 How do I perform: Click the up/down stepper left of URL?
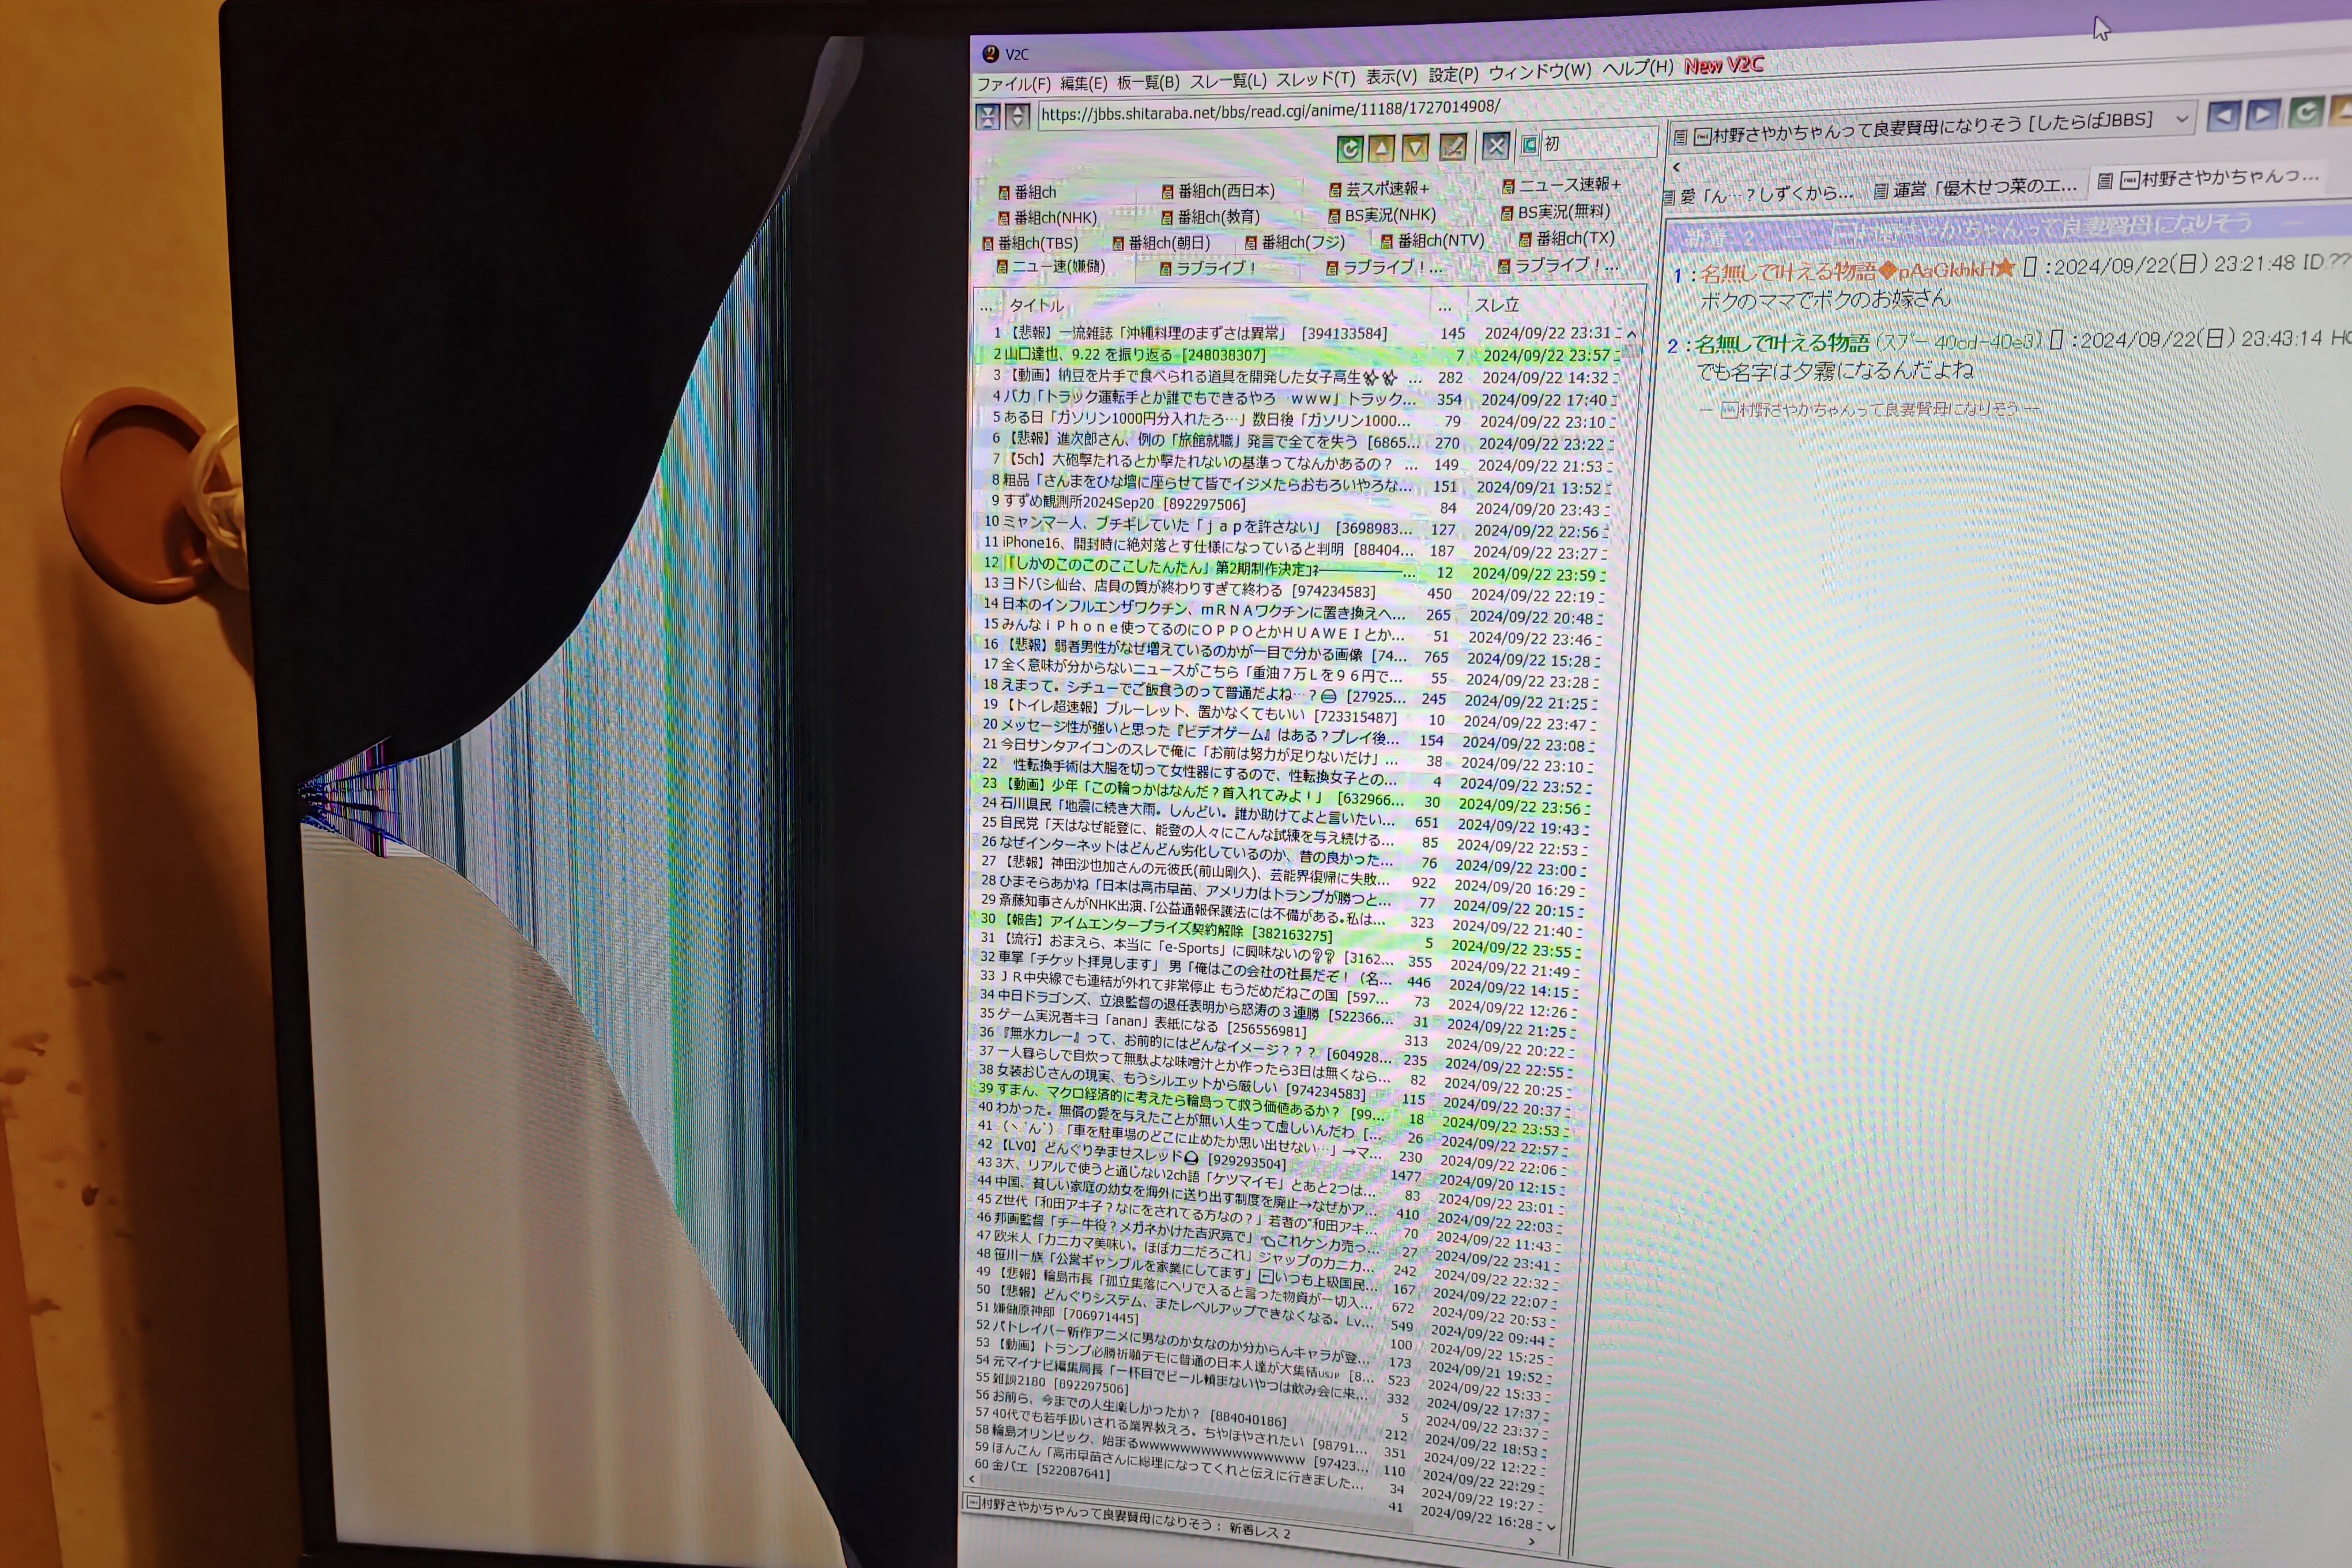point(1017,116)
